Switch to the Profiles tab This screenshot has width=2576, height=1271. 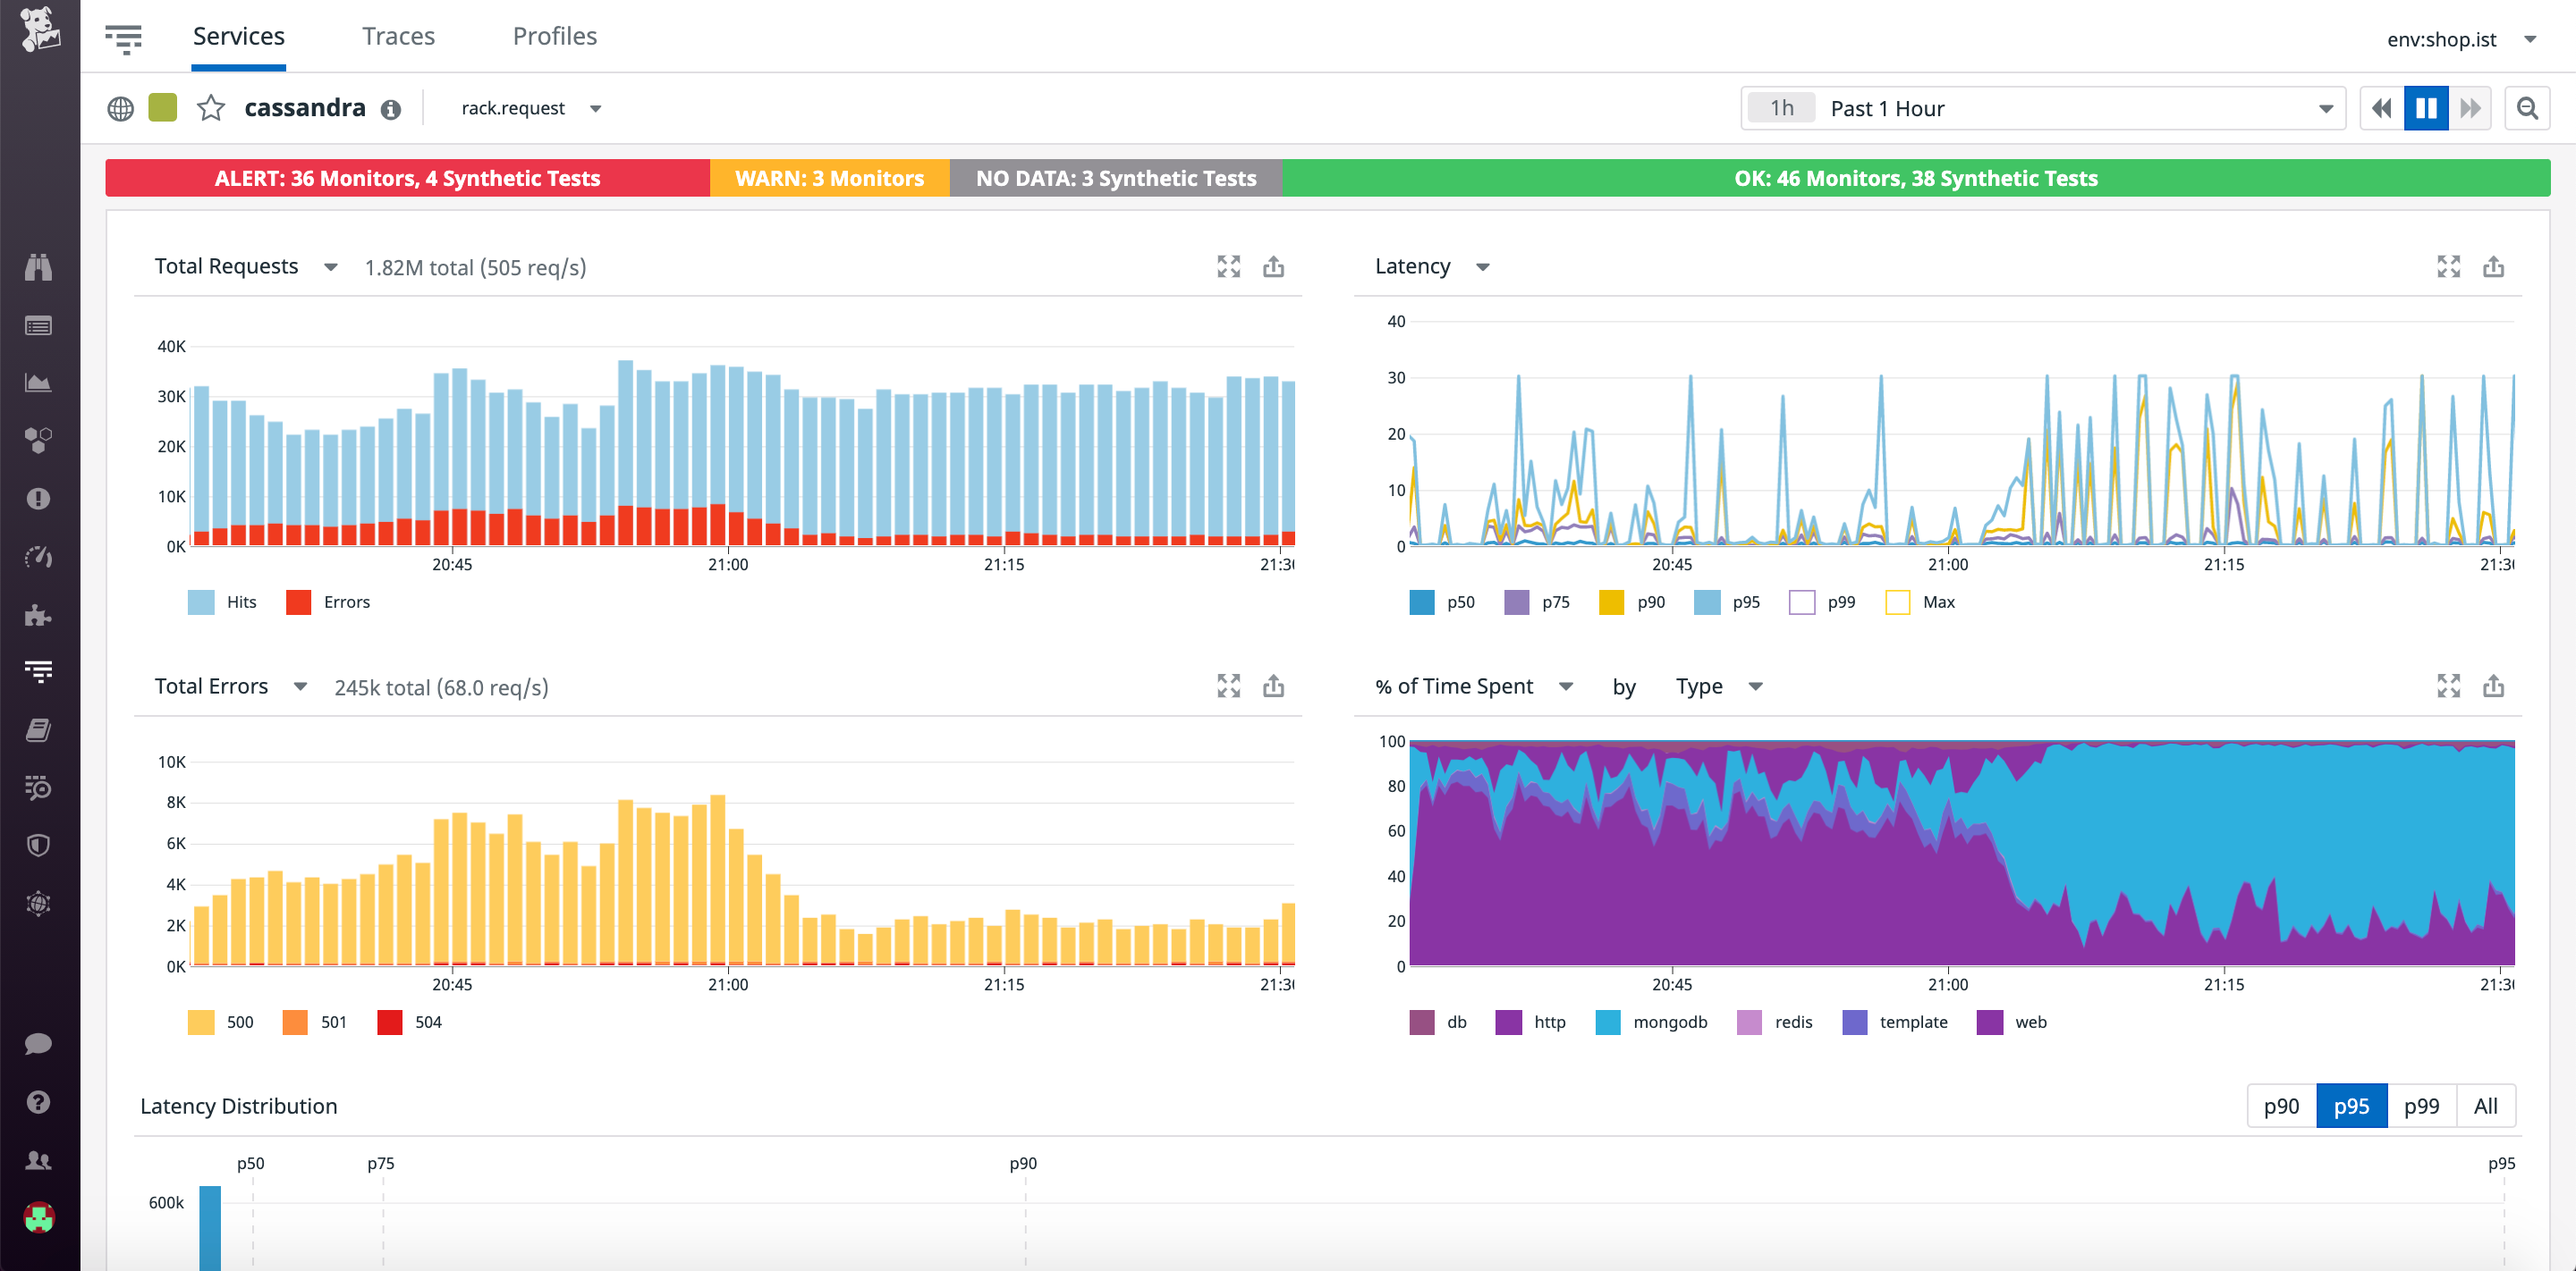pyautogui.click(x=555, y=36)
